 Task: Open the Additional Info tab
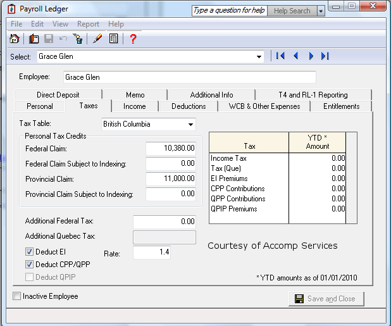pos(211,95)
